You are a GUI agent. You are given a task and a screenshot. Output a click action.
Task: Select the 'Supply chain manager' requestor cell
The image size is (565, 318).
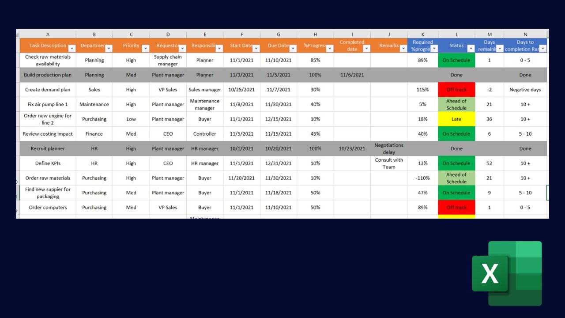click(x=168, y=60)
